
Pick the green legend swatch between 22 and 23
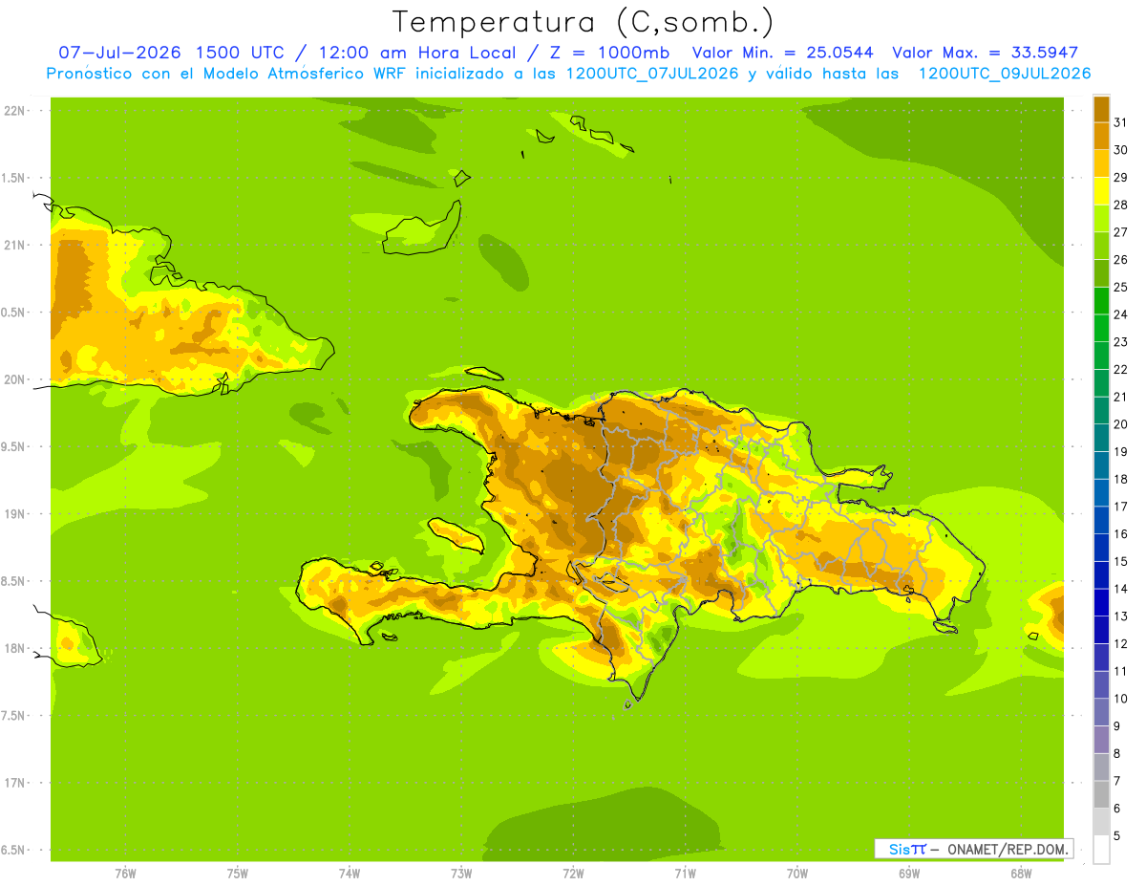click(1101, 356)
